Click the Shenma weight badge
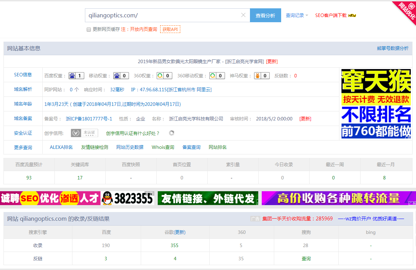 coord(262,76)
